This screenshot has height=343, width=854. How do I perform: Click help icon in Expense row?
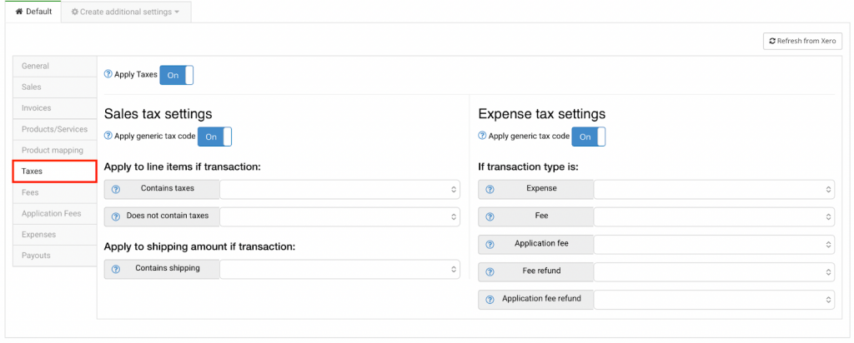[490, 190]
